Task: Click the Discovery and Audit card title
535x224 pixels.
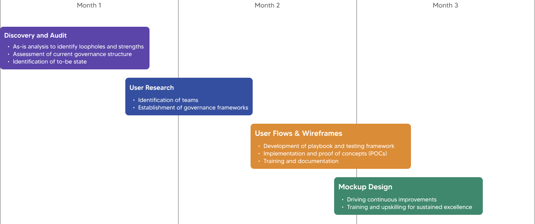Action: [35, 36]
